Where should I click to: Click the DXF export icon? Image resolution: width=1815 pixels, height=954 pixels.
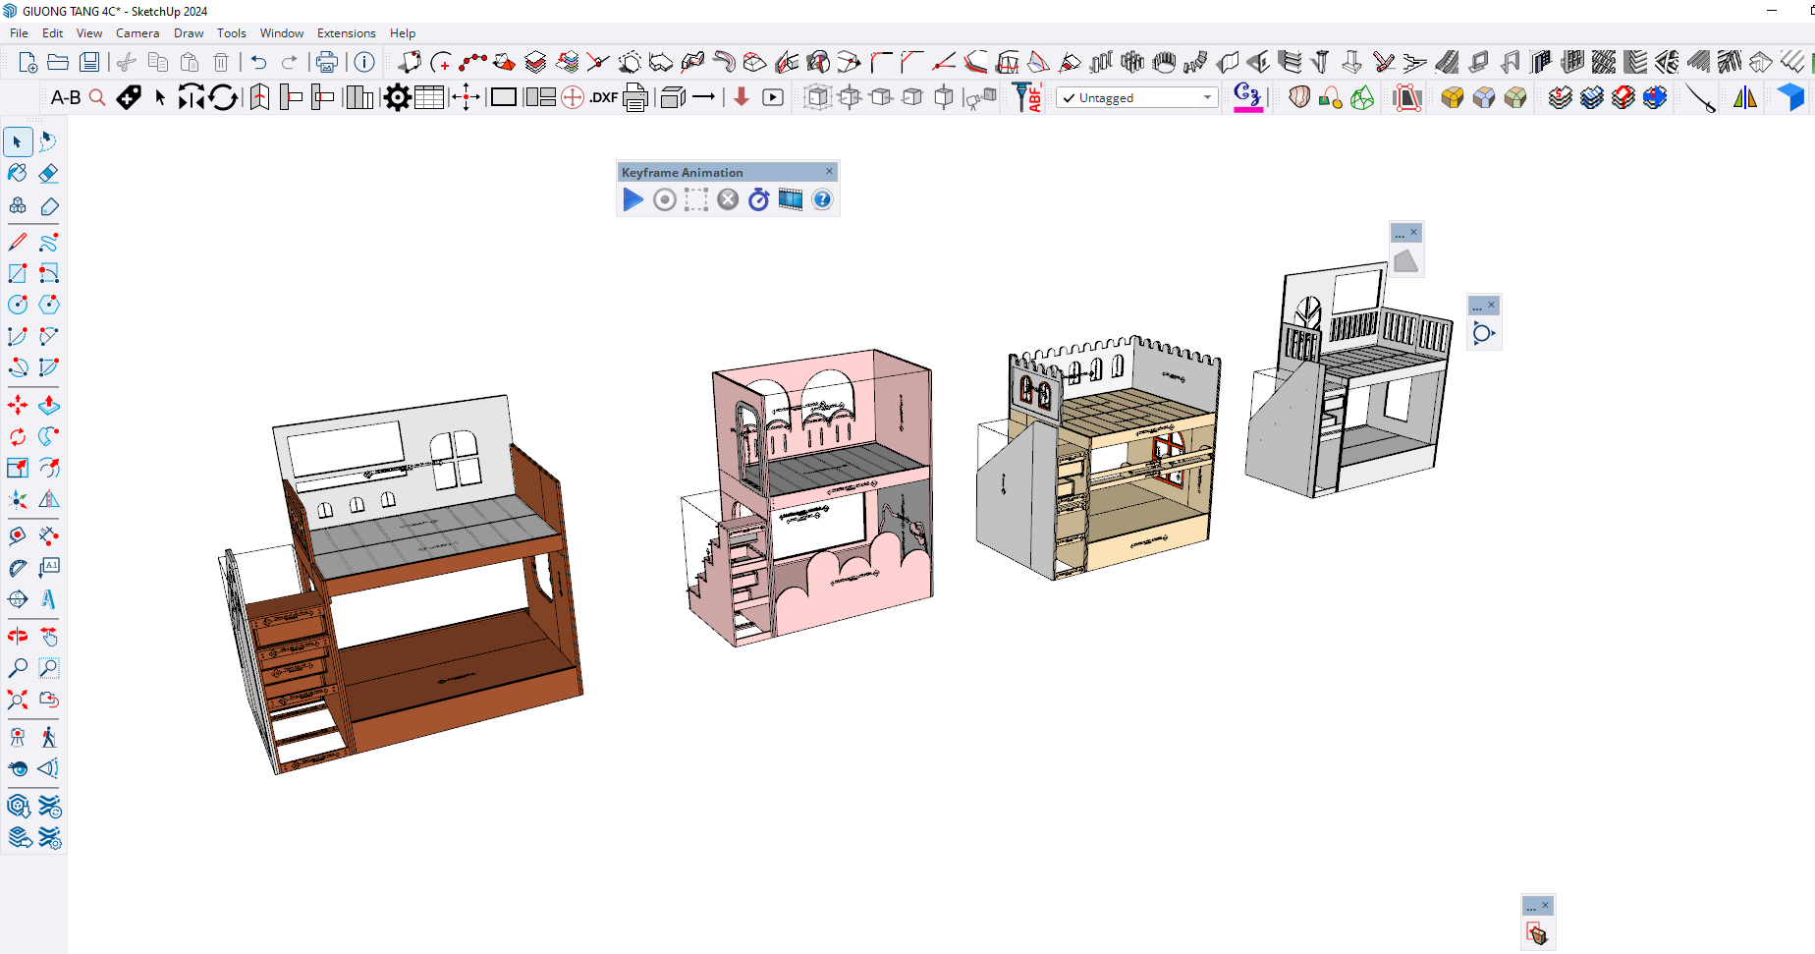click(x=603, y=97)
